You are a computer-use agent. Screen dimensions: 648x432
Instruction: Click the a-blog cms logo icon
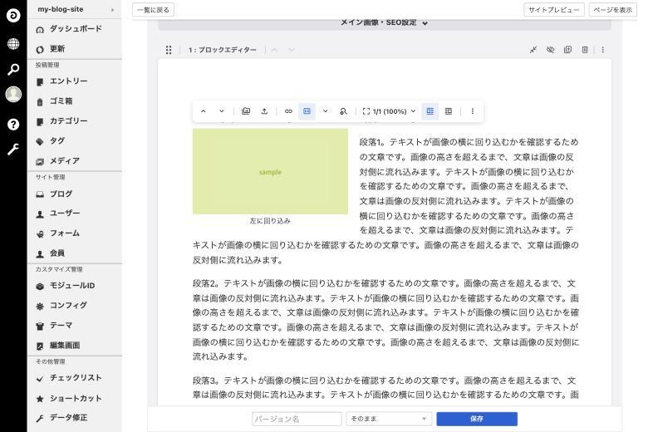pos(13,16)
